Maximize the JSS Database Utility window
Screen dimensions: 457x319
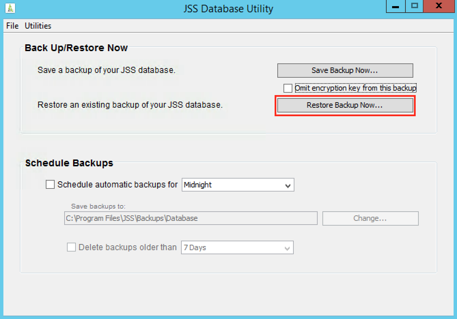click(414, 7)
